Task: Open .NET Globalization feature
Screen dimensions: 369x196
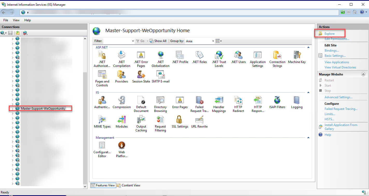Action: click(x=160, y=59)
